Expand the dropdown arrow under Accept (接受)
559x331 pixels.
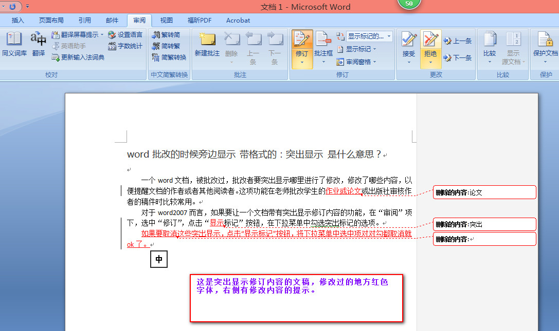tap(408, 63)
